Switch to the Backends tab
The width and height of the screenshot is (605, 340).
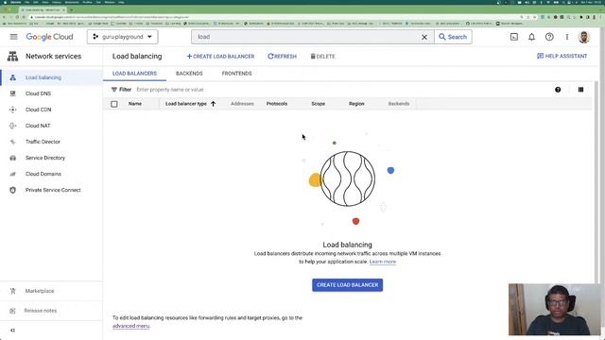pyautogui.click(x=189, y=74)
